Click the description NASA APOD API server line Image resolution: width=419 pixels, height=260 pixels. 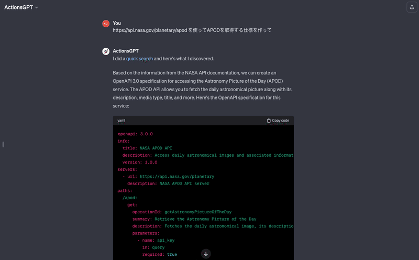168,184
